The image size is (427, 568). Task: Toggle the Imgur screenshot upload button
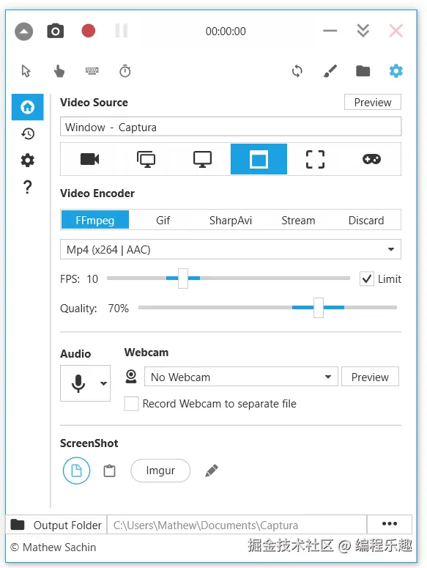click(x=160, y=471)
